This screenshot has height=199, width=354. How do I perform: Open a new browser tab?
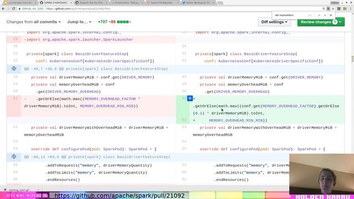(x=221, y=3)
